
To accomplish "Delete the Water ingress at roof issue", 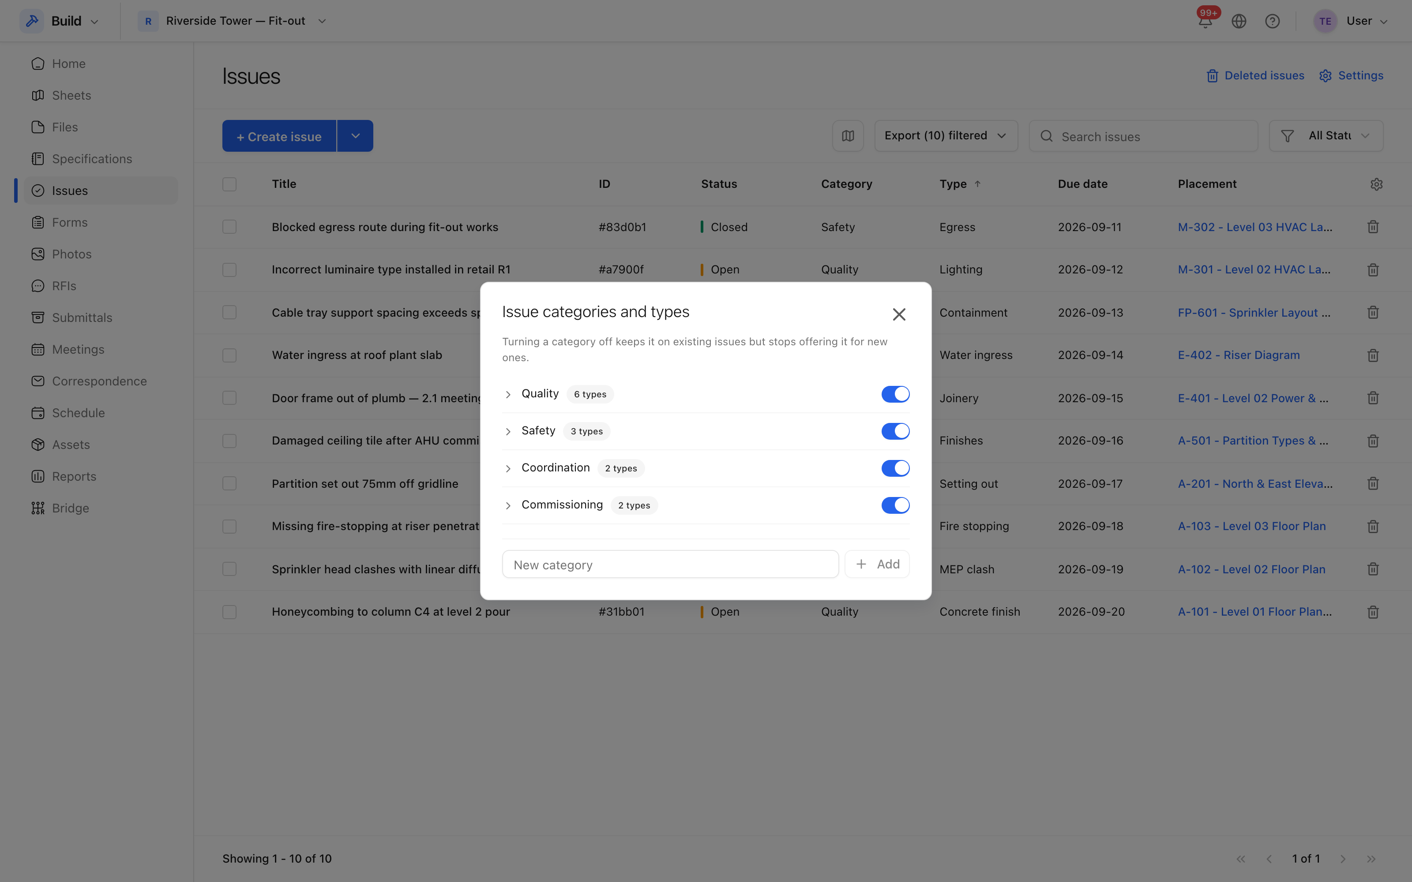I will (x=1373, y=355).
